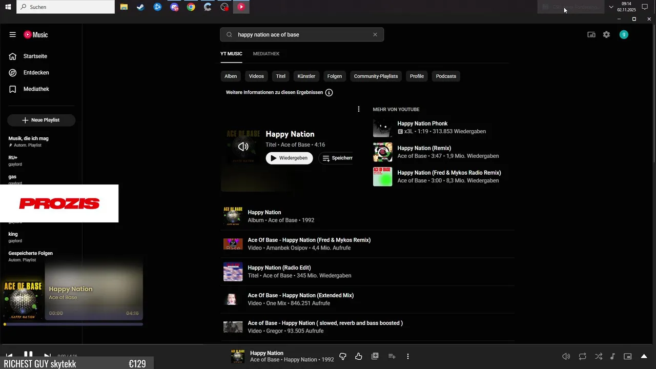
Task: Filter results by Community-Playlists
Action: 376,76
